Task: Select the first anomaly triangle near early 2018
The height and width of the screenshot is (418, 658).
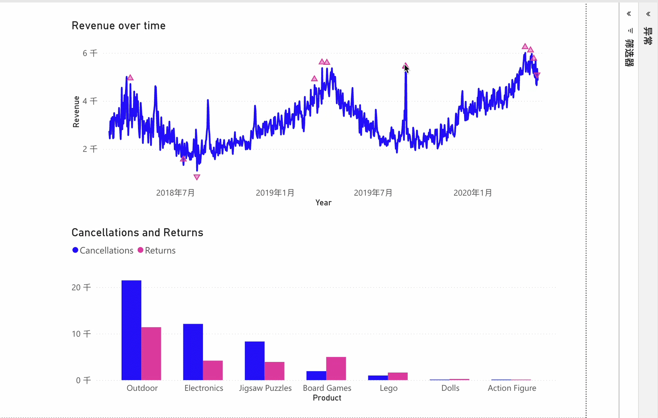Action: [x=130, y=78]
